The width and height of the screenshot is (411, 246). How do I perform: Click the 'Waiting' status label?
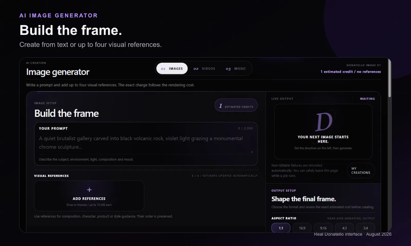367,99
